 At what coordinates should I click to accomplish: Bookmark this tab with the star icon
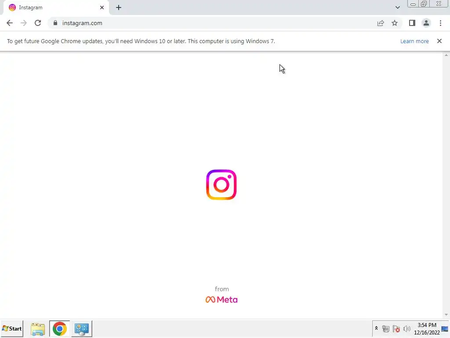395,23
